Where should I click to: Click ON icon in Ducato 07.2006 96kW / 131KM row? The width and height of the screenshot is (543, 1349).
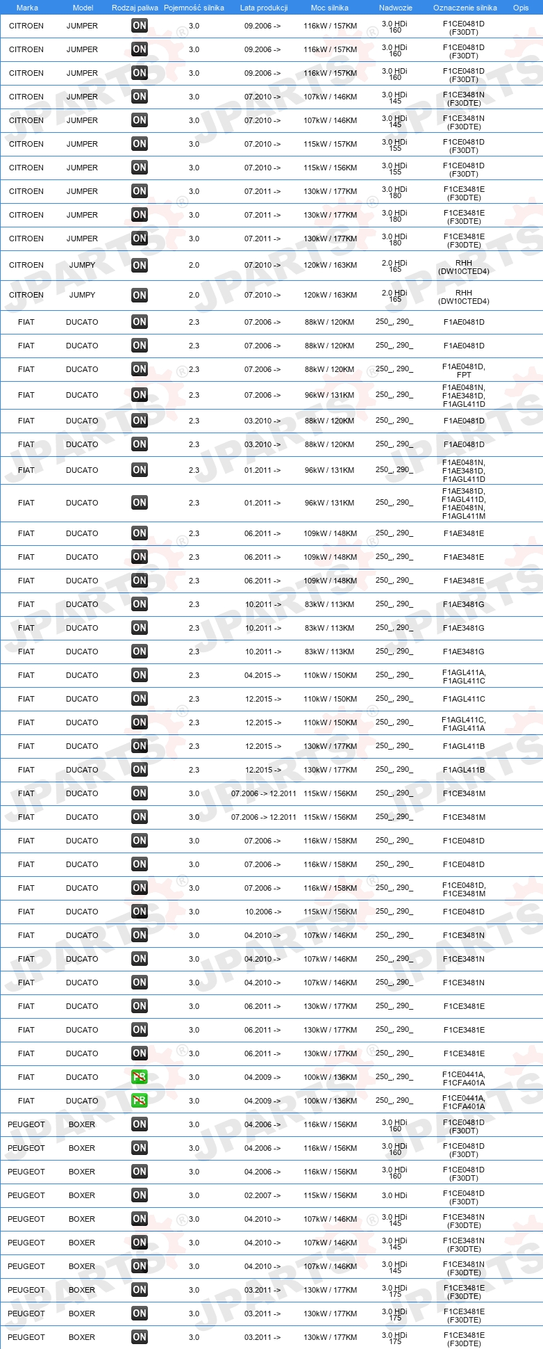pos(140,395)
